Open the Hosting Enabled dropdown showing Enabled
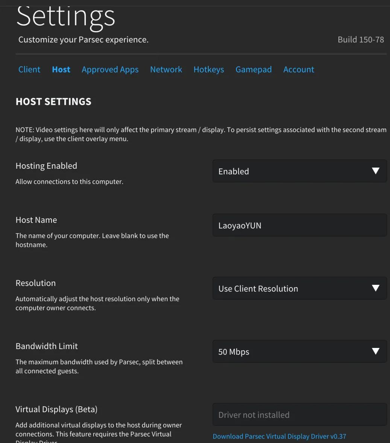 299,171
